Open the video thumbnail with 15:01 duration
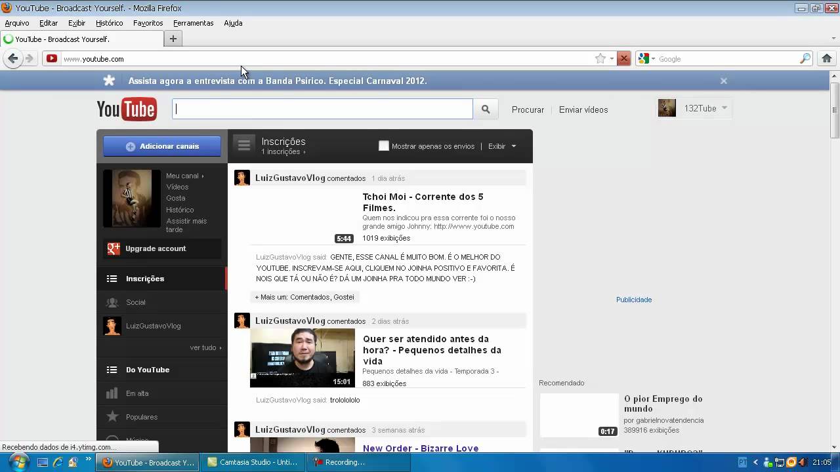 coord(303,358)
